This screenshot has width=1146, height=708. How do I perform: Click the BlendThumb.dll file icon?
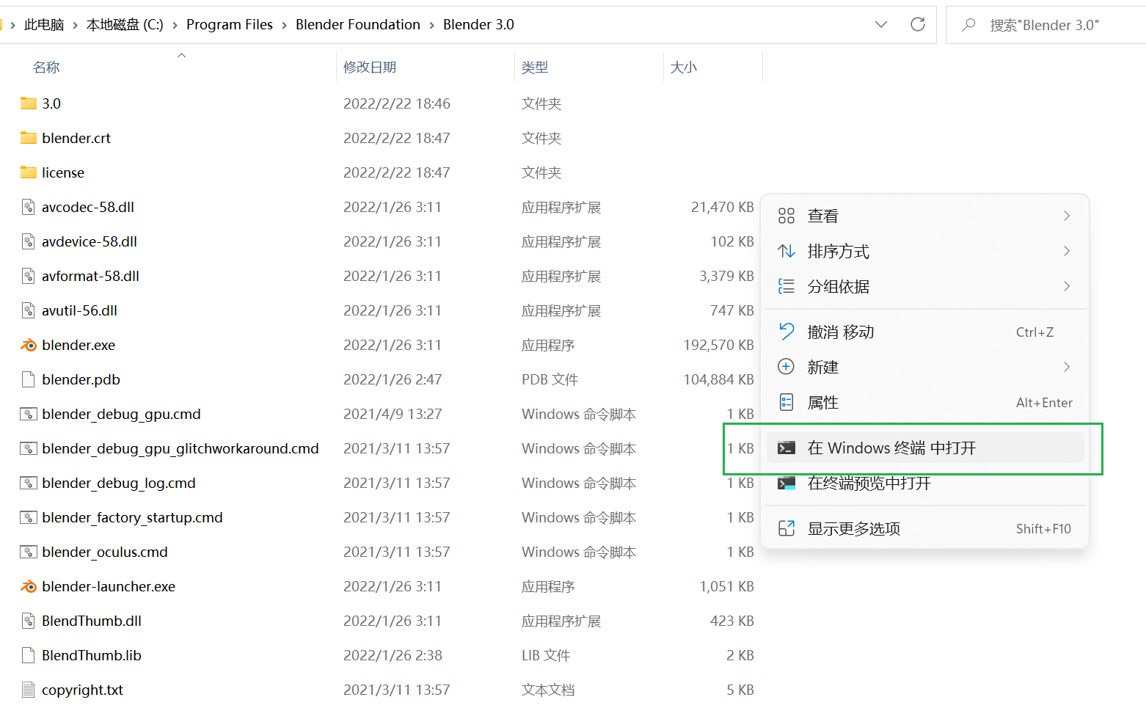click(29, 621)
